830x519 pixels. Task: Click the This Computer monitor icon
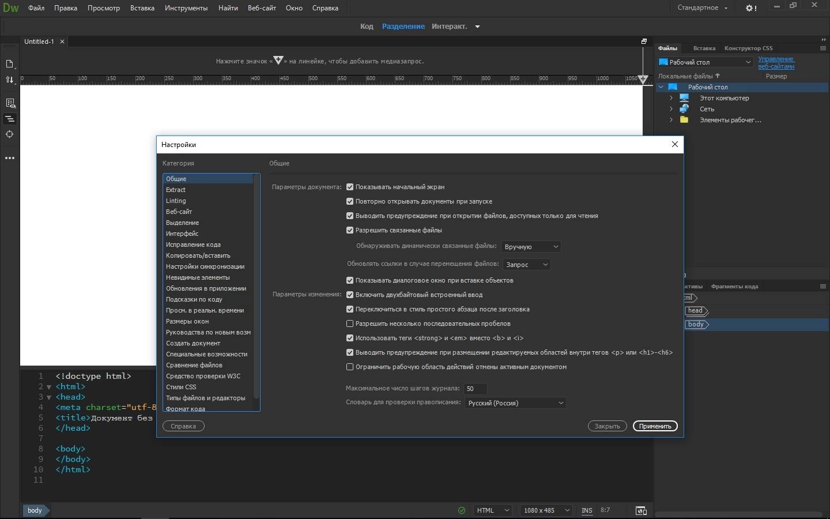[684, 98]
